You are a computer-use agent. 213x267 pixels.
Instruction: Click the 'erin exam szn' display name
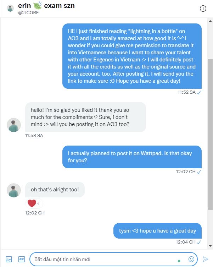[46, 5]
